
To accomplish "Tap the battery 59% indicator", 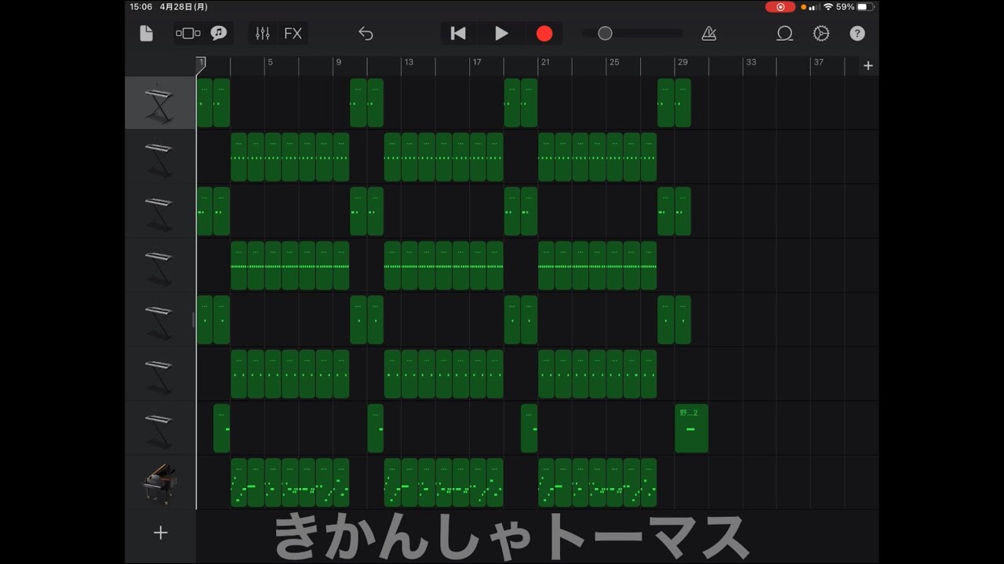I will [x=854, y=6].
